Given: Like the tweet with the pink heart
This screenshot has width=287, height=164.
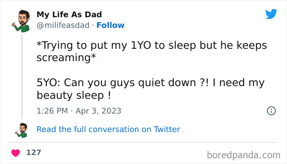Looking at the screenshot, I should coord(16,153).
